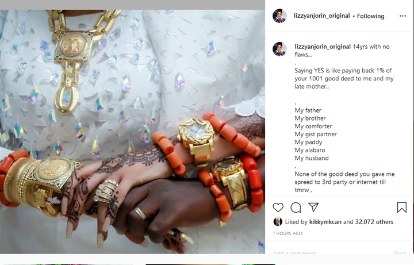Share post via paper plane icon

tap(313, 207)
